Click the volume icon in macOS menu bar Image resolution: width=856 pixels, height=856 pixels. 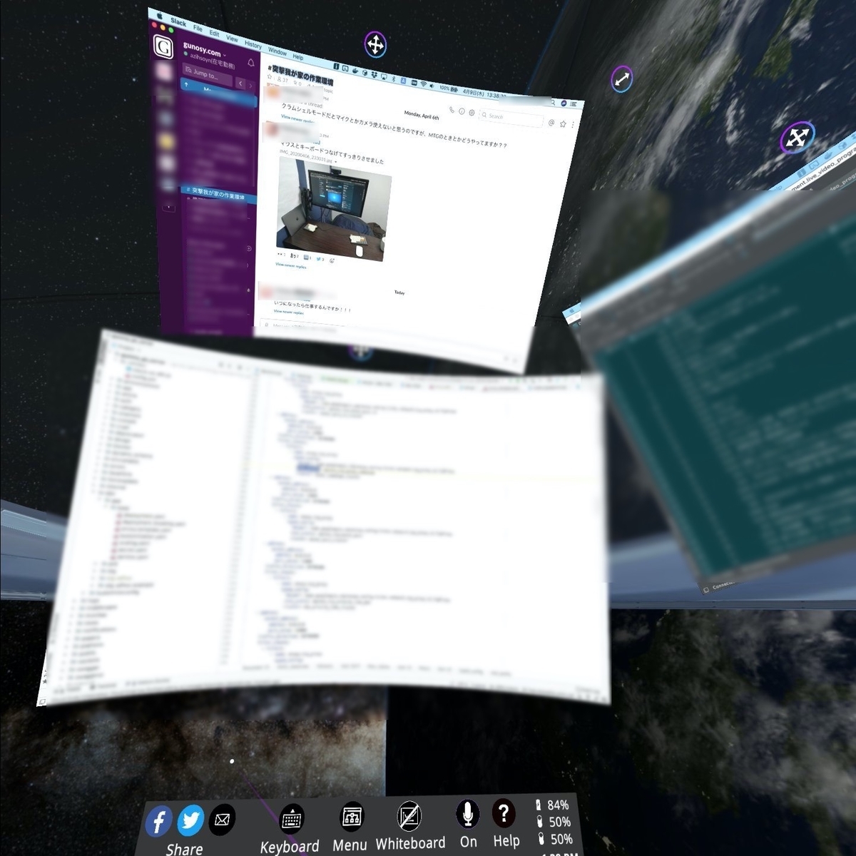tap(432, 86)
